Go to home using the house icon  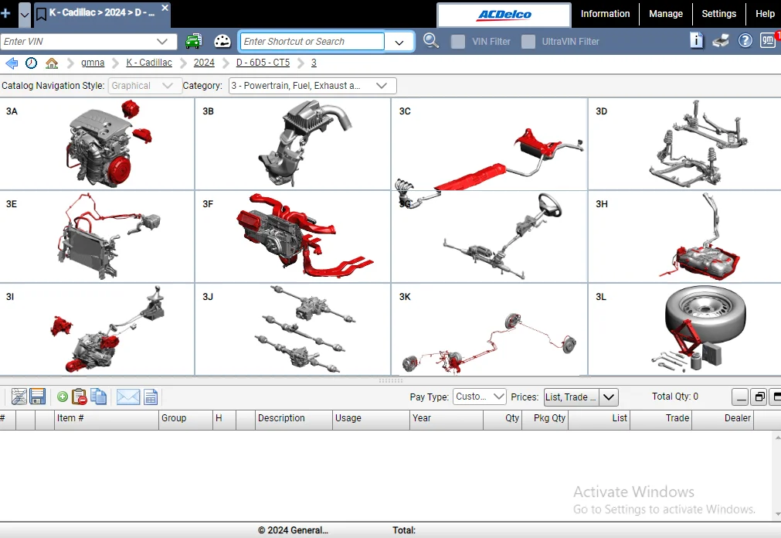click(x=52, y=63)
